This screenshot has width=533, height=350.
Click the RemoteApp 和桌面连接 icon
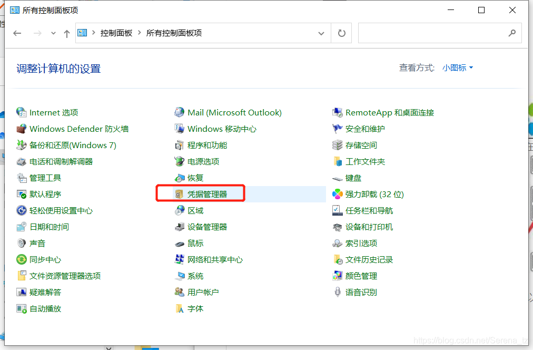click(337, 113)
